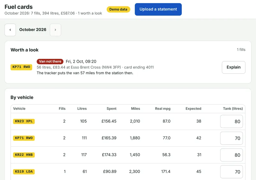
Task: Click KN23 XPL plate in vehicle table
Action: click(x=24, y=121)
